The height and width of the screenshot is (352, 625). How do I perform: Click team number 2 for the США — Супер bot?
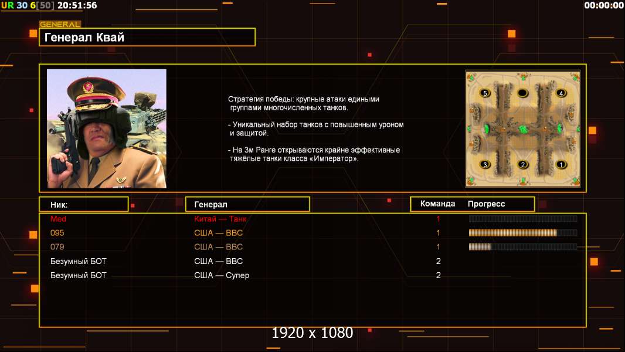(x=438, y=275)
